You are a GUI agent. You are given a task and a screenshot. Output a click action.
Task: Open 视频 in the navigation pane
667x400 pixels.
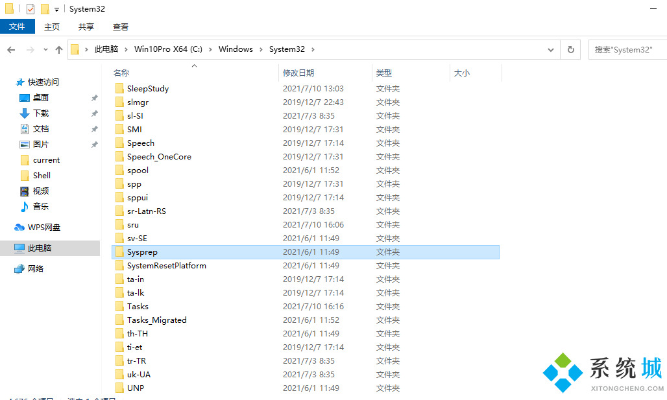pyautogui.click(x=41, y=191)
